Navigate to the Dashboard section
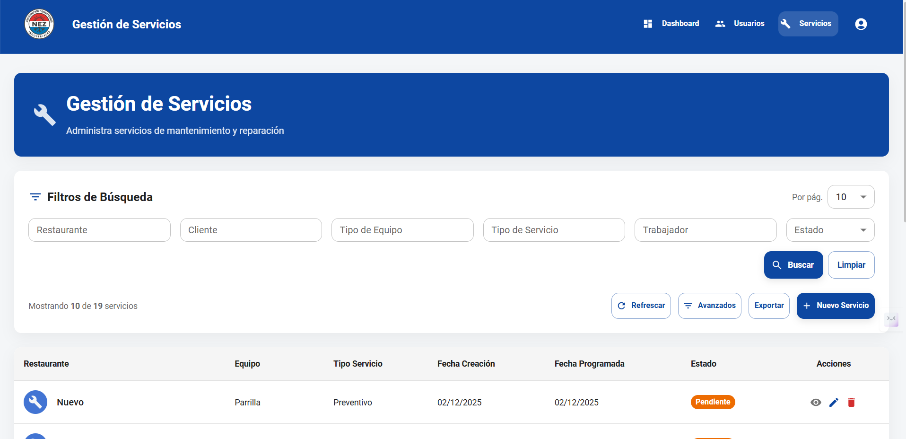 (680, 23)
